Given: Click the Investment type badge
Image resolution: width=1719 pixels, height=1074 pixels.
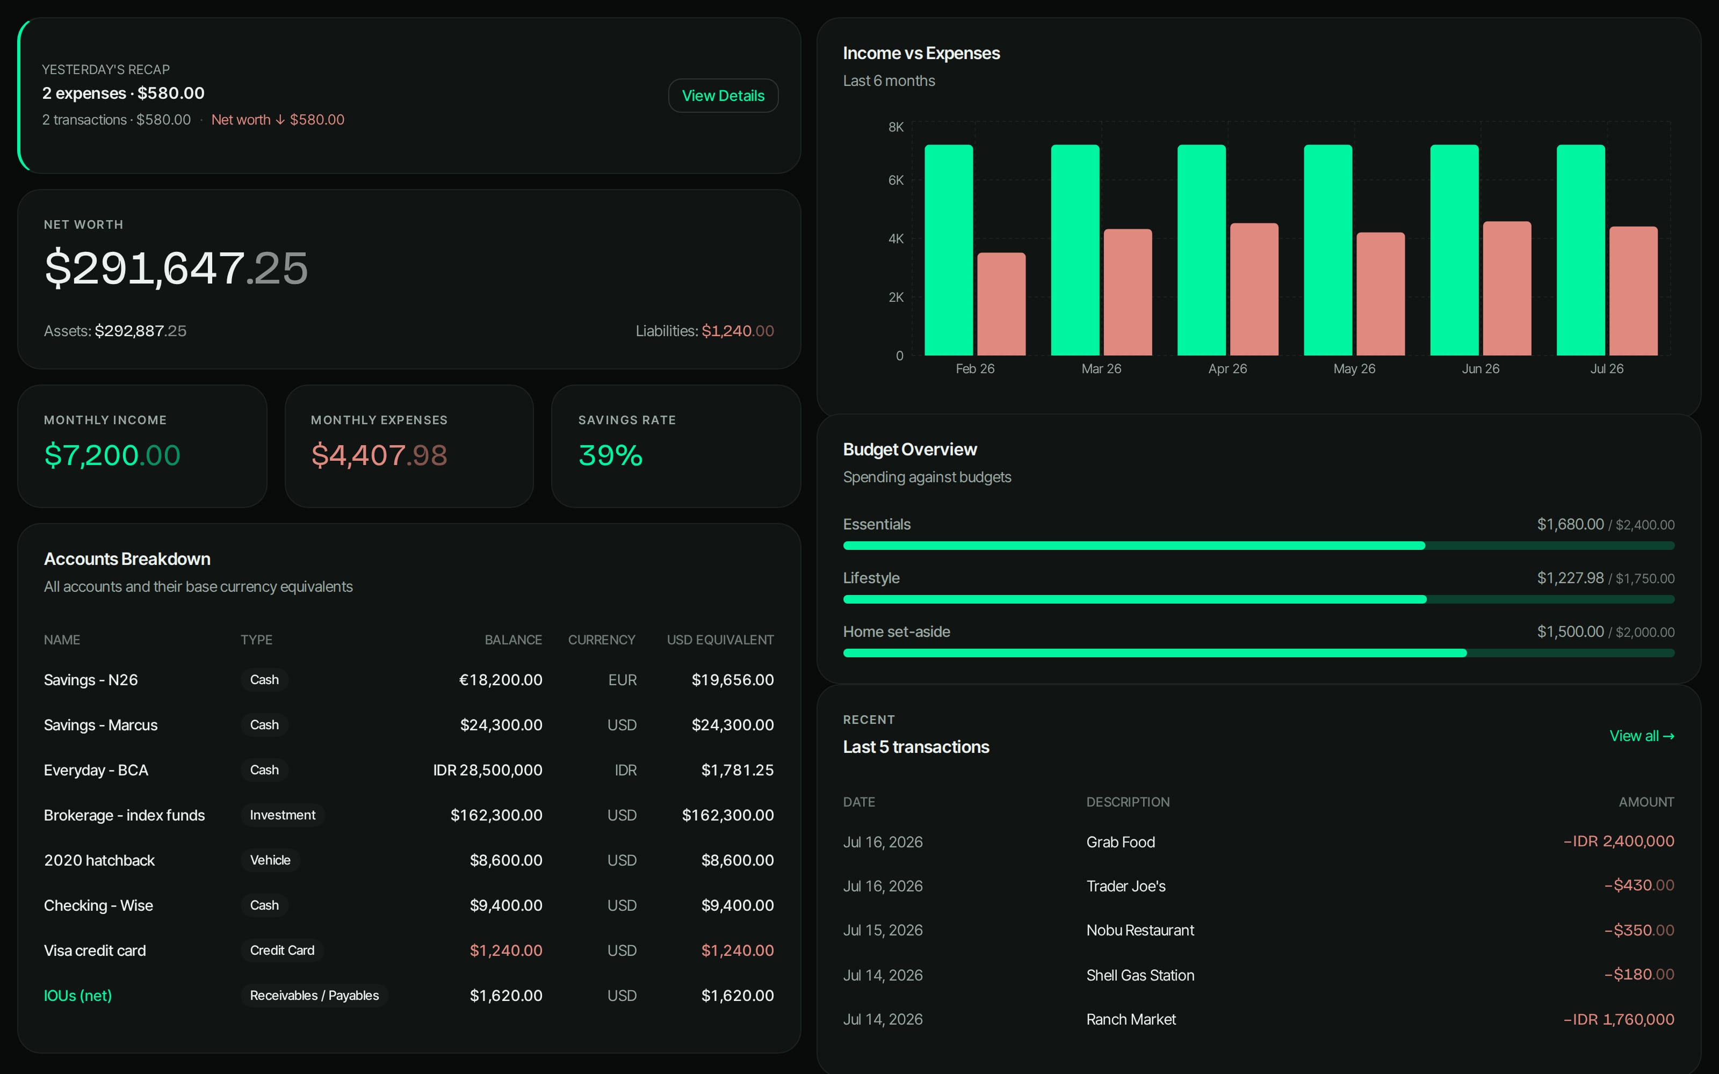Looking at the screenshot, I should pos(283,815).
